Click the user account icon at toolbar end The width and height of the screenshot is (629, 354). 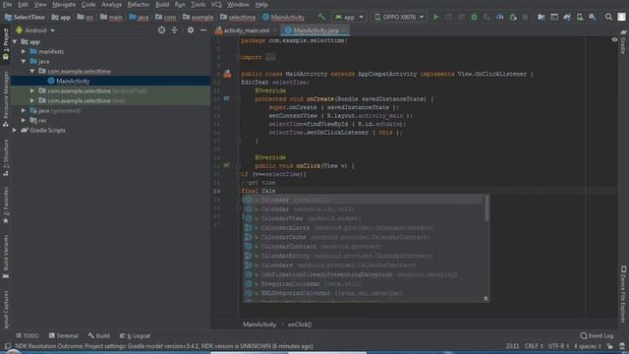tap(621, 17)
